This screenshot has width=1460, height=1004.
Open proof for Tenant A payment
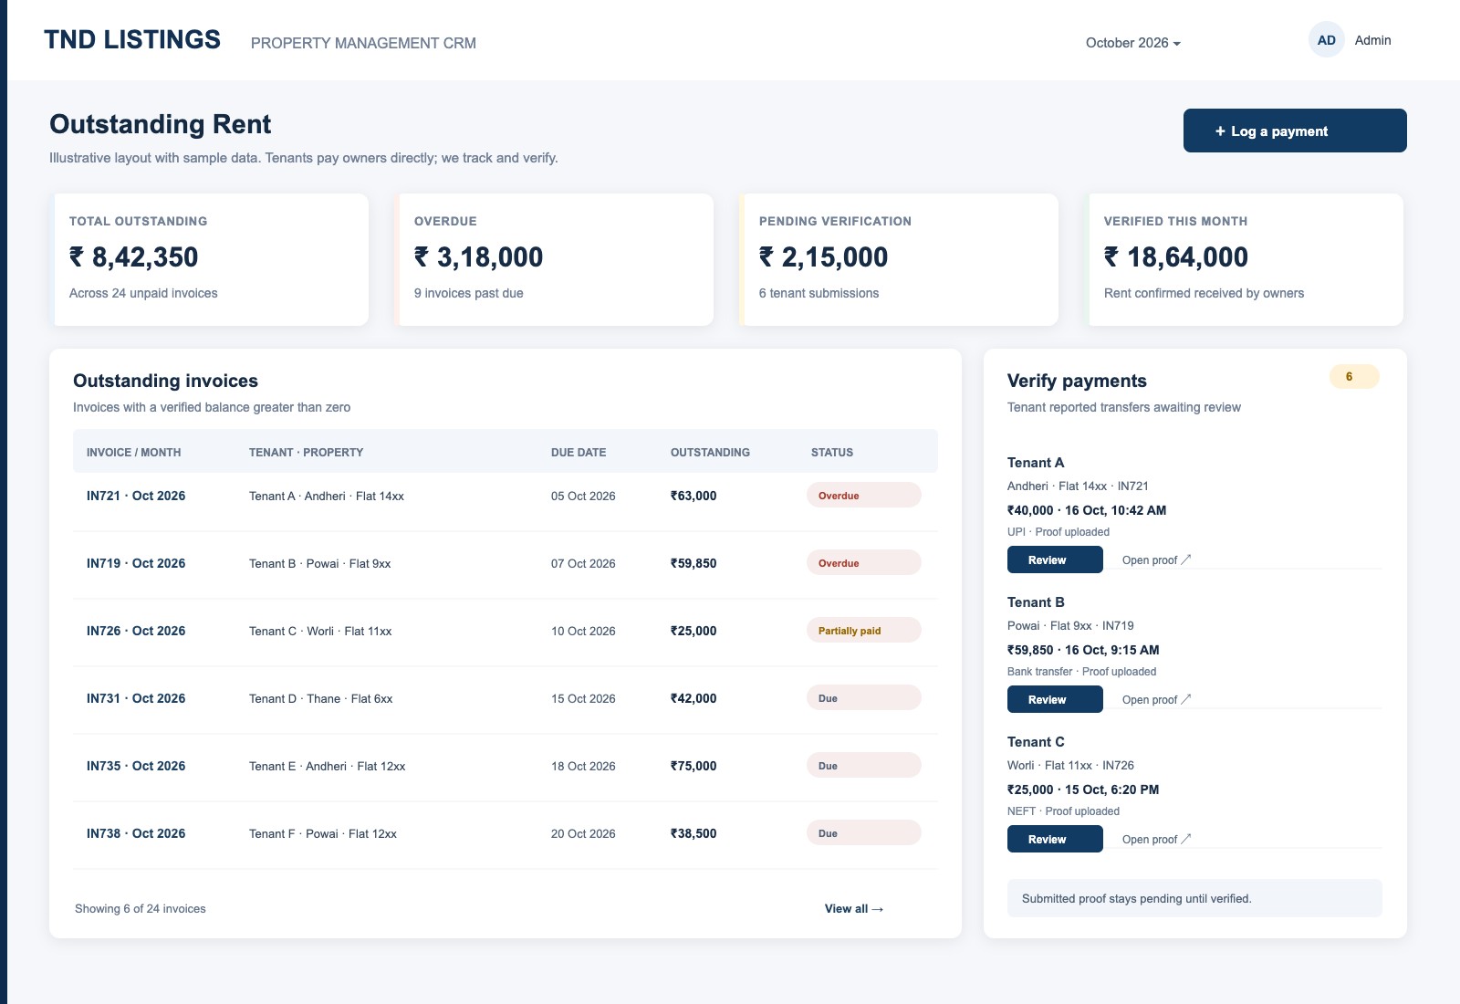pos(1156,560)
